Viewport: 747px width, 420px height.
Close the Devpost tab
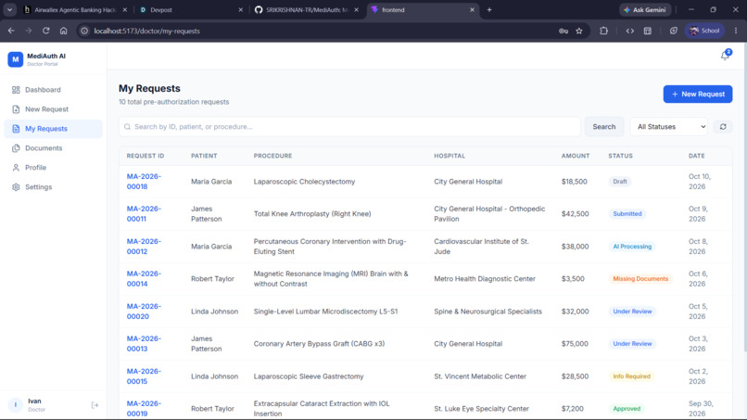point(241,10)
